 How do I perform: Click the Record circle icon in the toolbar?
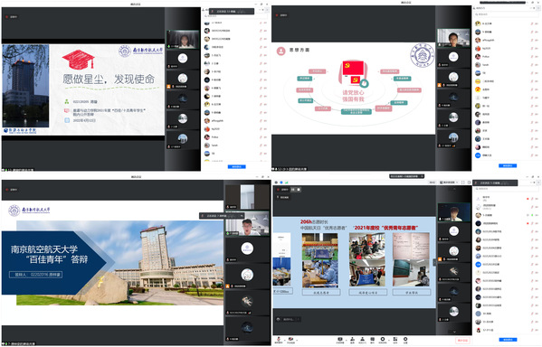tap(383, 340)
